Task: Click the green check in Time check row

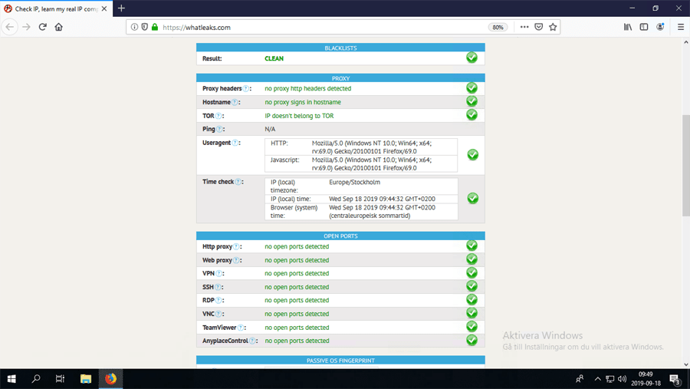Action: (x=472, y=199)
